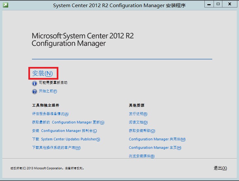Viewport: 239px width, 181px height.
Task: Open Configuration Manager 主页(H) link
Action: [x=155, y=148]
